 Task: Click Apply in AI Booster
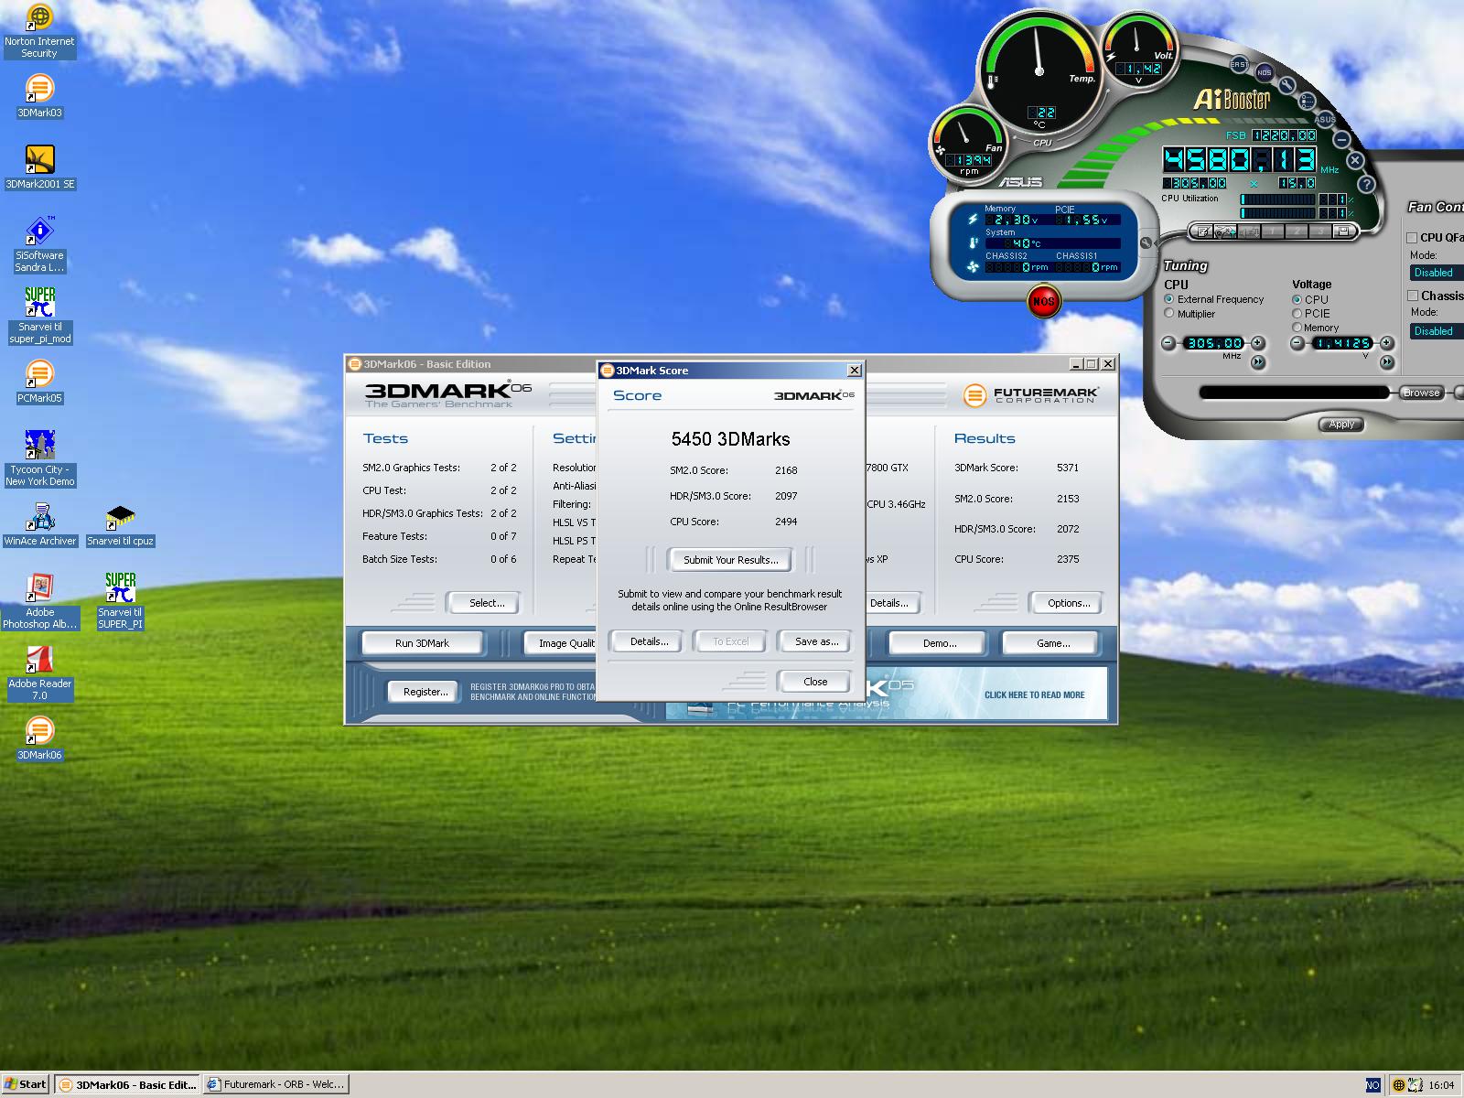[x=1341, y=425]
